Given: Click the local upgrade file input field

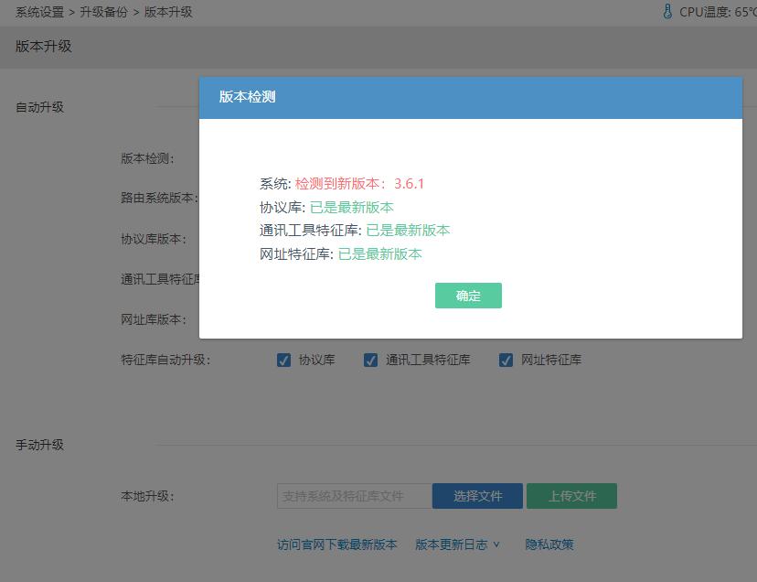Looking at the screenshot, I should (x=352, y=495).
